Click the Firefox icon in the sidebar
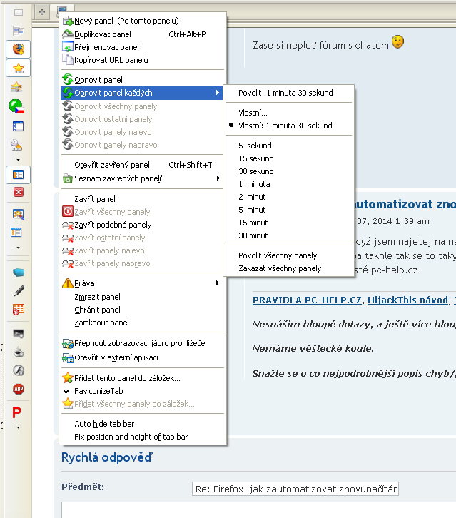 [18, 49]
